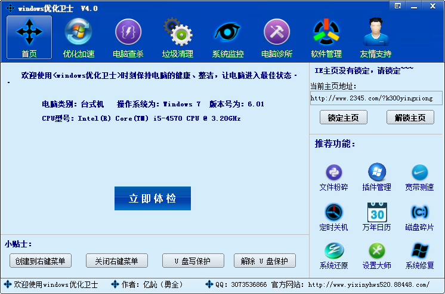Click the 小贴士 label
Image resolution: width=445 pixels, height=294 pixels.
(18, 244)
